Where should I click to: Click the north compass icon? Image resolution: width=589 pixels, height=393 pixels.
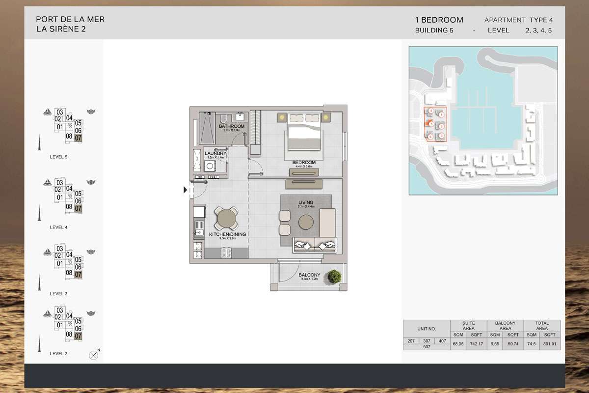pyautogui.click(x=93, y=355)
